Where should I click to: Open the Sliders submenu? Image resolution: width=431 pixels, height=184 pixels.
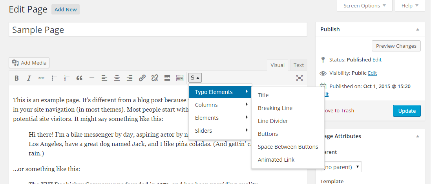click(220, 130)
